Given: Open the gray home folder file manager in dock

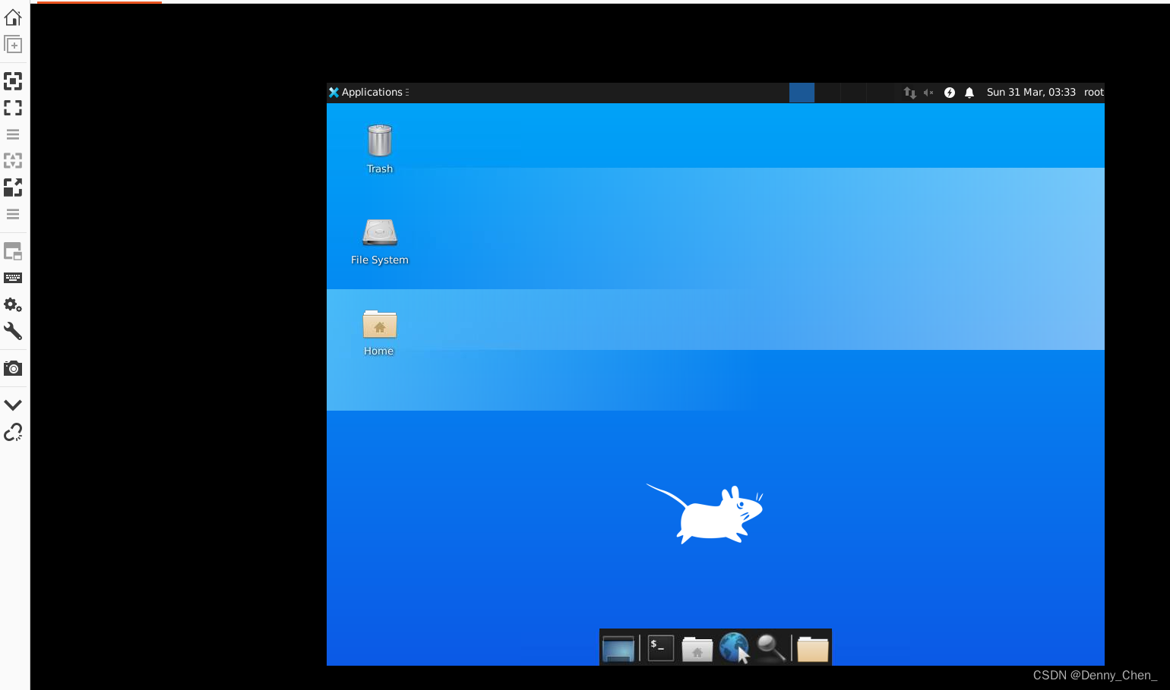Looking at the screenshot, I should coord(697,649).
